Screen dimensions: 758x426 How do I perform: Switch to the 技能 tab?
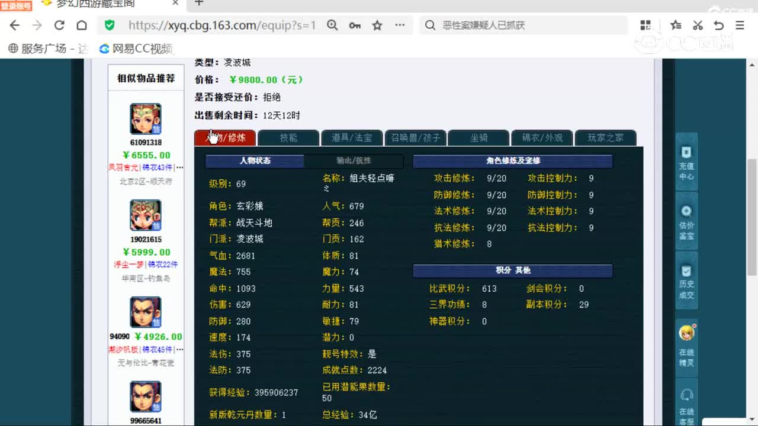point(288,138)
